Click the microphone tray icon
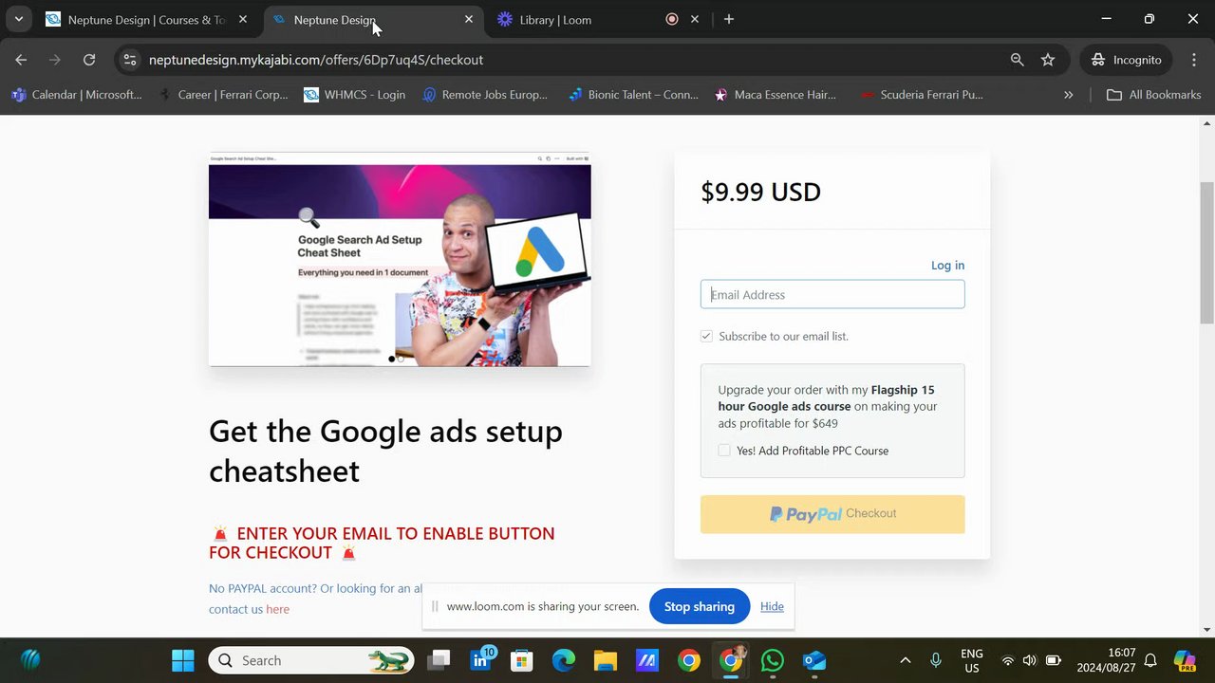Screen dimensions: 1215x683 tap(936, 660)
